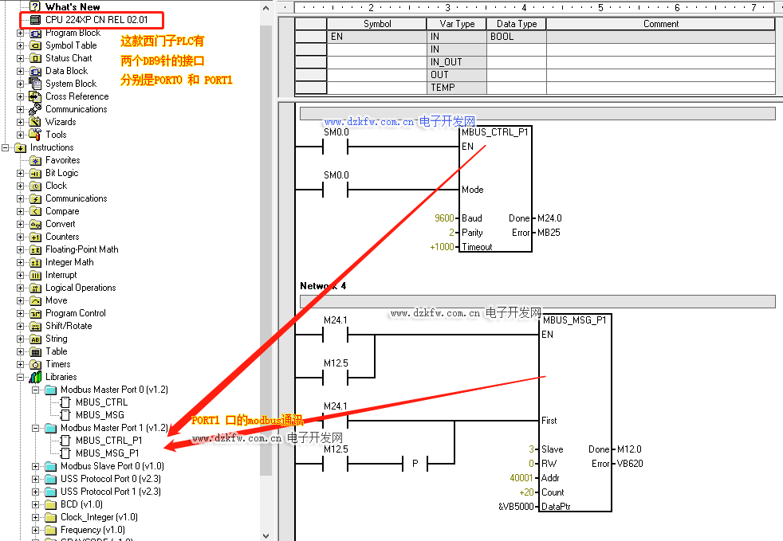Collapse the Instructions tree node

[x=6, y=147]
